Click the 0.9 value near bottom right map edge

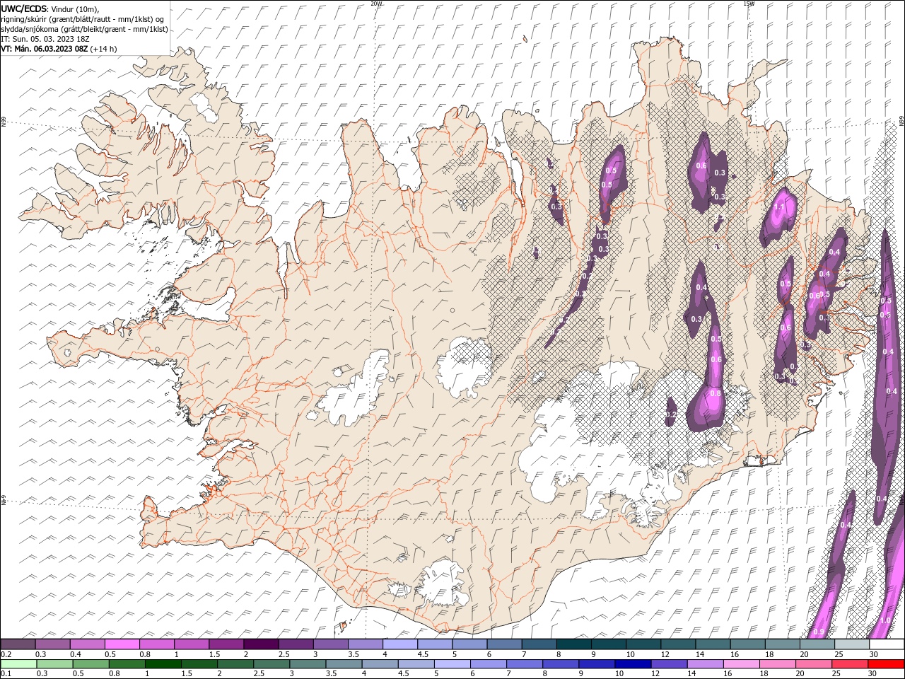pyautogui.click(x=819, y=632)
